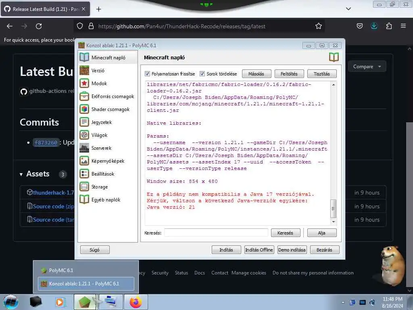
Task: Open the Status footer link
Action: tap(181, 273)
